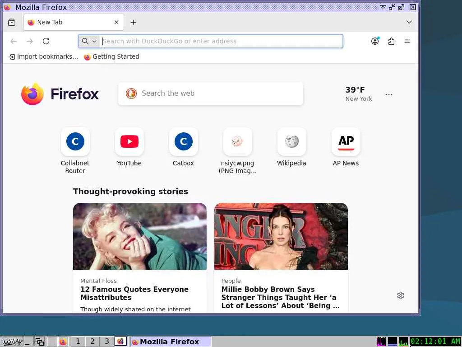This screenshot has height=347, width=462.
Task: Open network monitor graph at tray's left
Action: pos(381,342)
